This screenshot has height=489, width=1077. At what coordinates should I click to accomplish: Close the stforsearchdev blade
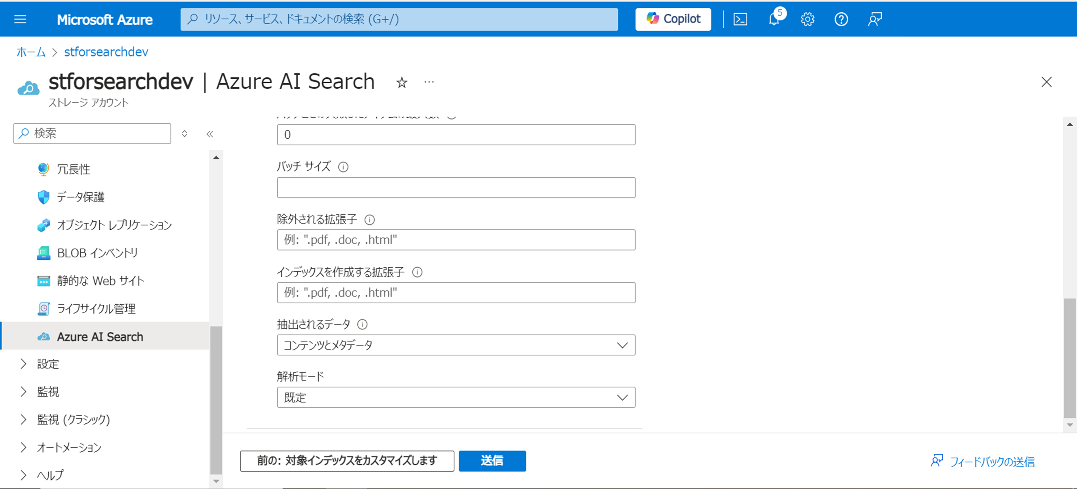click(1046, 82)
